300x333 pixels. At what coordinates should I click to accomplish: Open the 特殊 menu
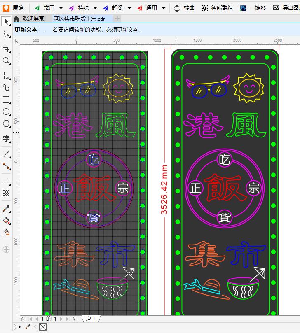point(80,8)
